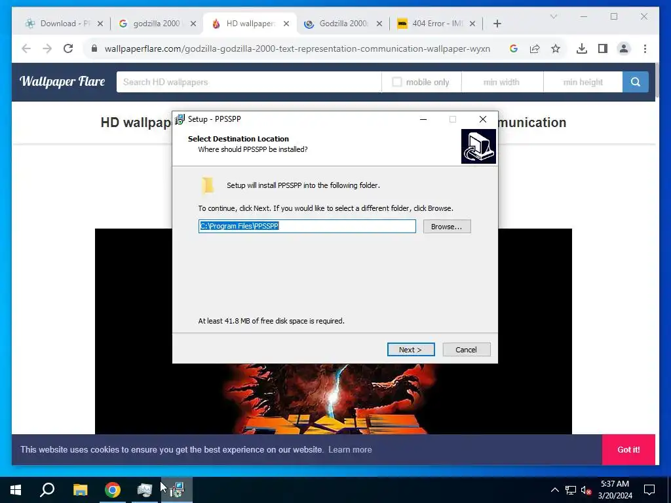Click the Google icon in address bar
The width and height of the screenshot is (671, 503).
click(514, 48)
